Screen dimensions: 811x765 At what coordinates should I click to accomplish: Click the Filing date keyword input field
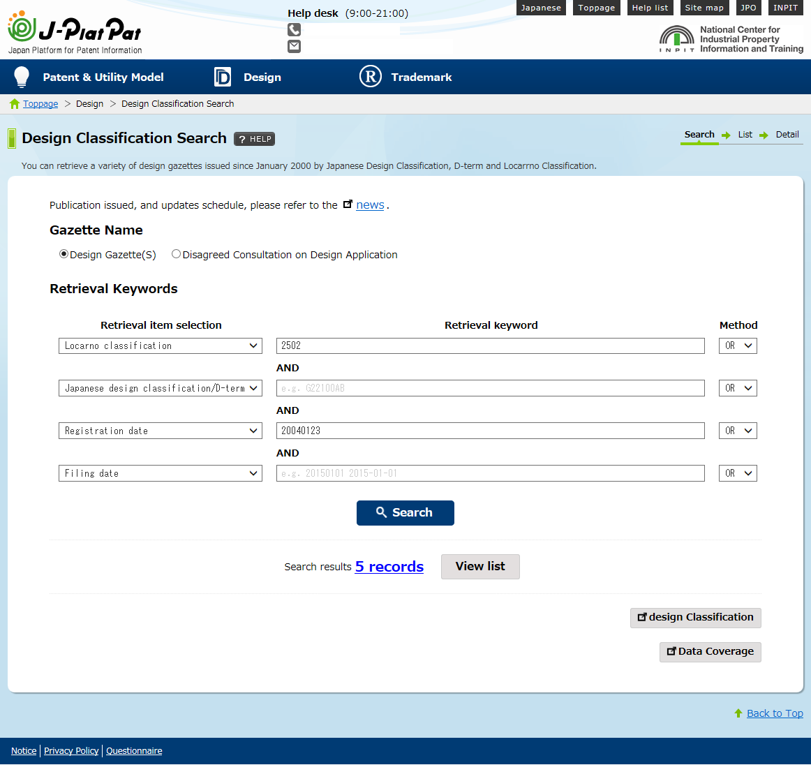click(490, 473)
